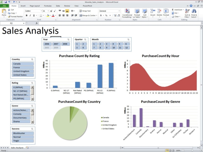
Task: Expand the Calibri font name dropdown
Action: coord(41,11)
